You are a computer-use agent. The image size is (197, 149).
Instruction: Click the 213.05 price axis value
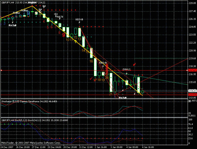192,98
